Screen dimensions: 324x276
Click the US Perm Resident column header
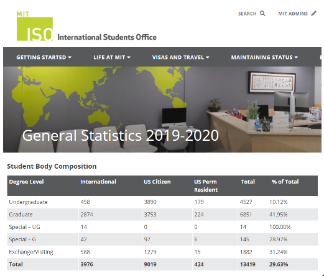point(206,185)
